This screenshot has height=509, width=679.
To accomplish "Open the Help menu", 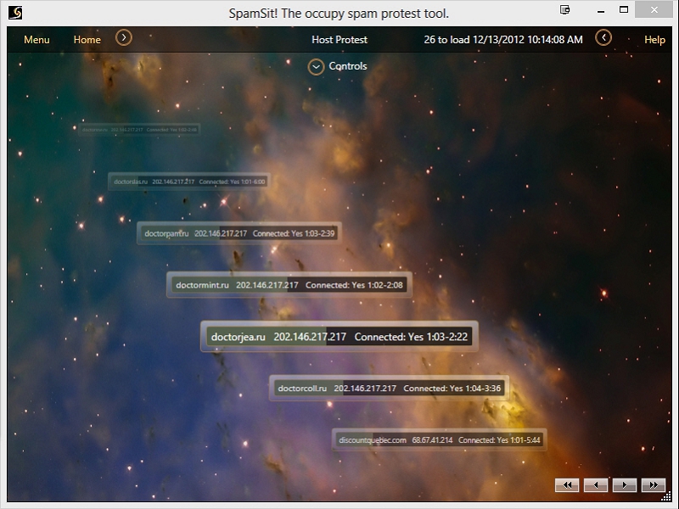I will [x=654, y=40].
